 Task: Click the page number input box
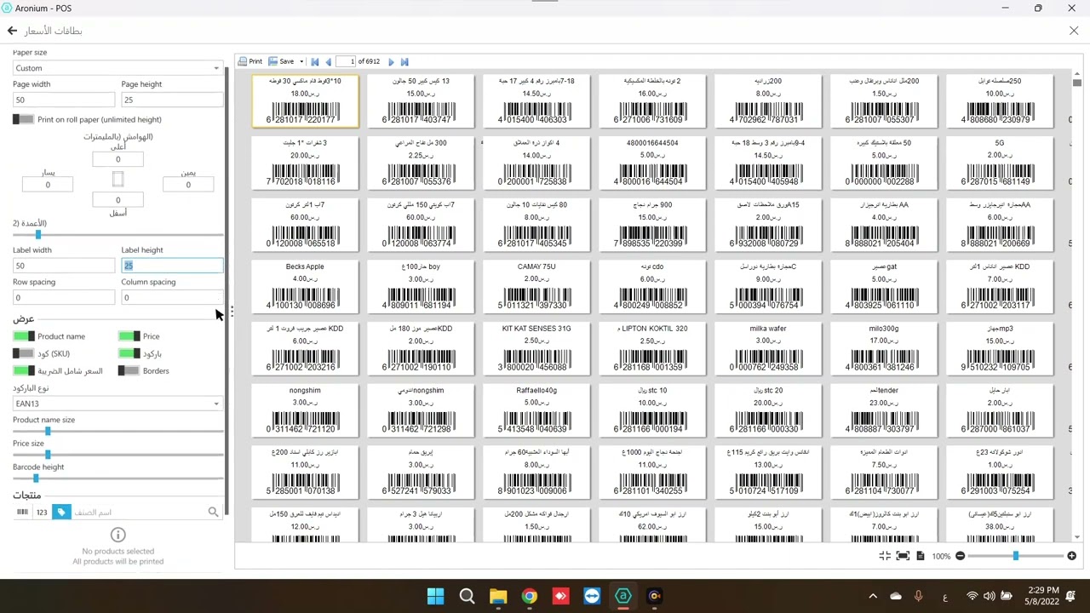[346, 61]
